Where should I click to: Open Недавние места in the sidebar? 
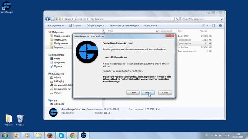62,36
